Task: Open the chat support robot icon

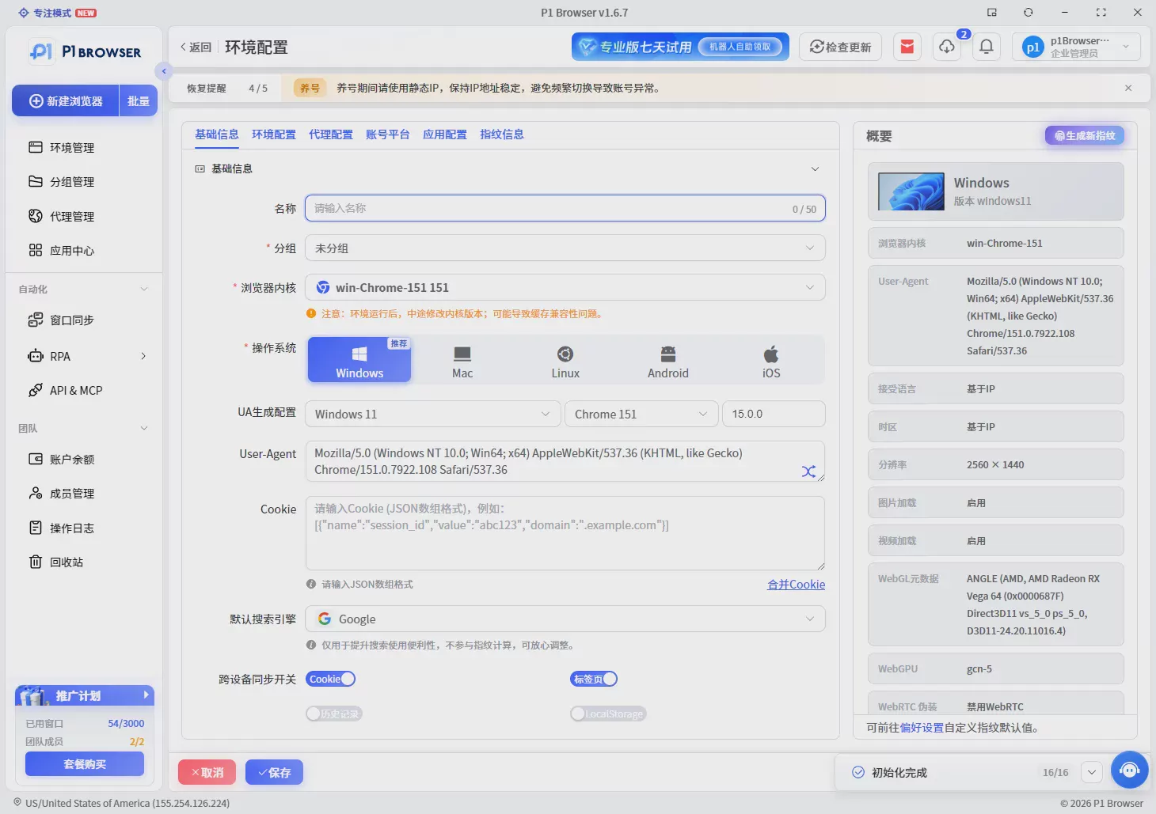Action: [x=1130, y=770]
